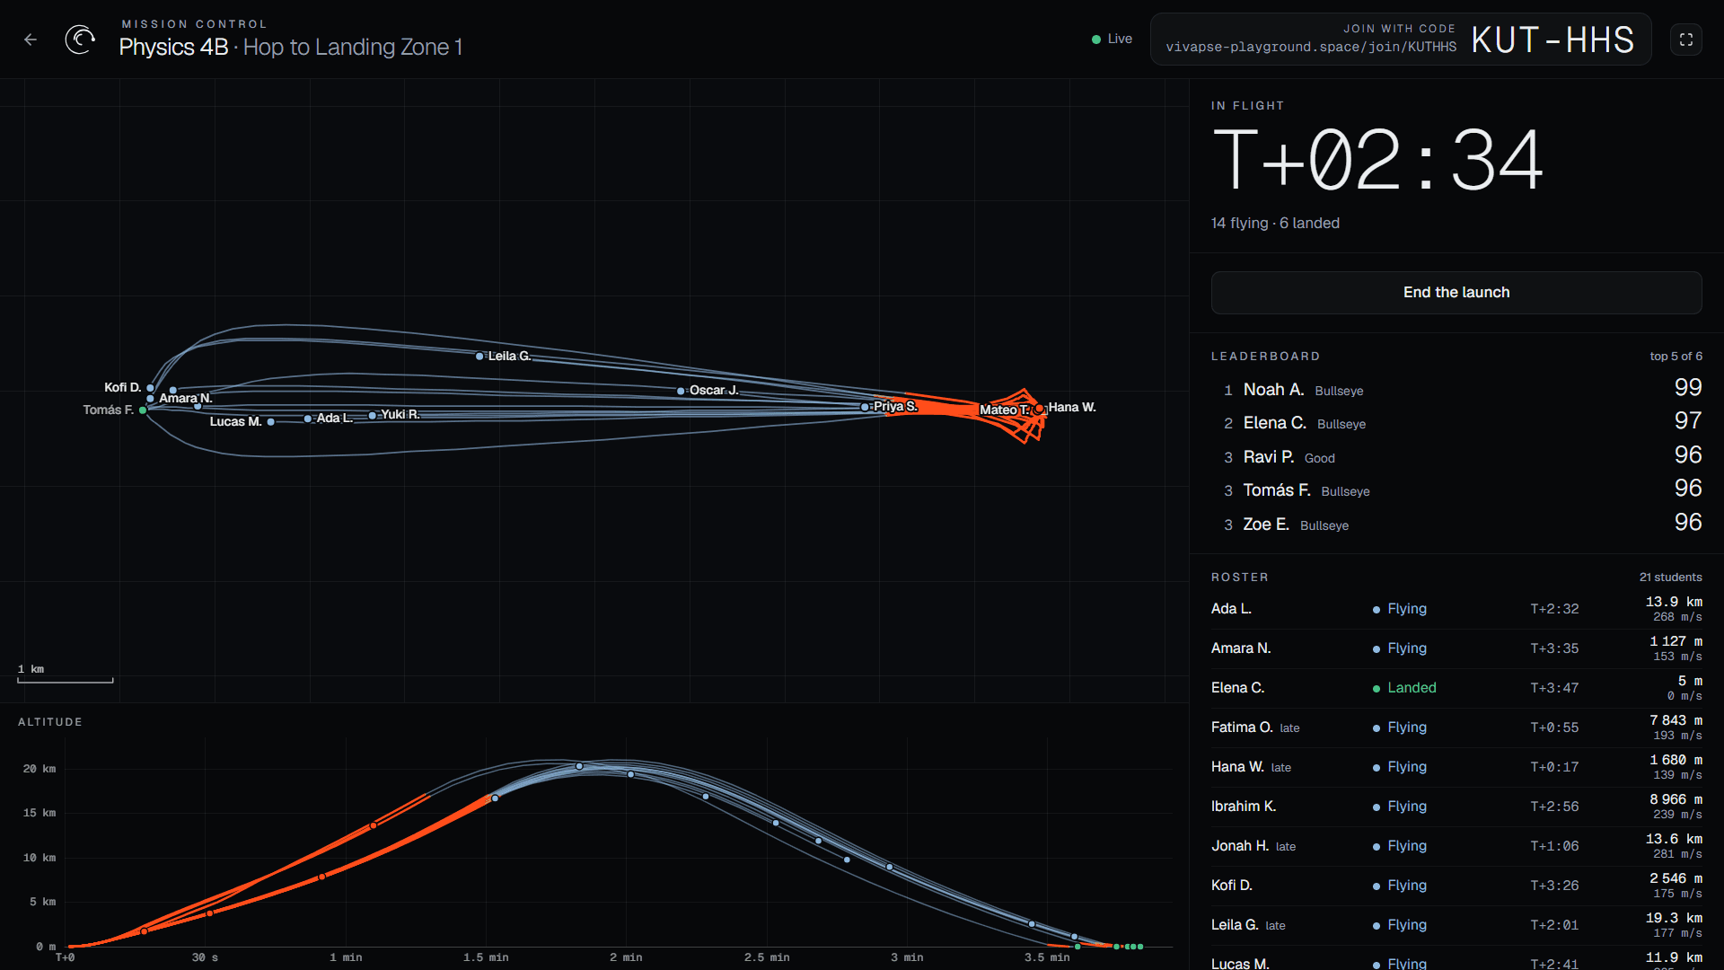Click Yuki R. marker on trajectory map

[x=372, y=416]
